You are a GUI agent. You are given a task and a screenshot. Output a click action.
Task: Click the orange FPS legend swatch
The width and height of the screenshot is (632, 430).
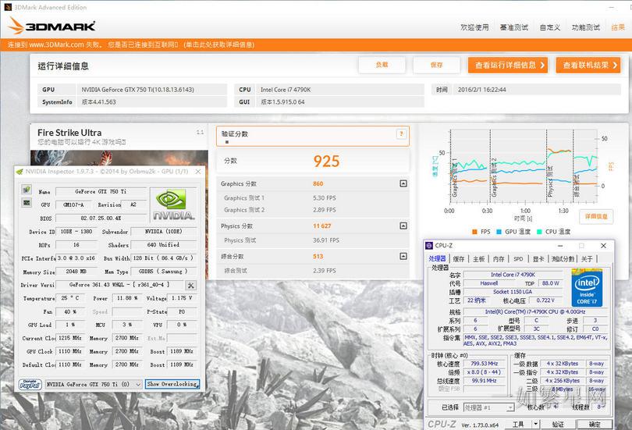coord(474,232)
